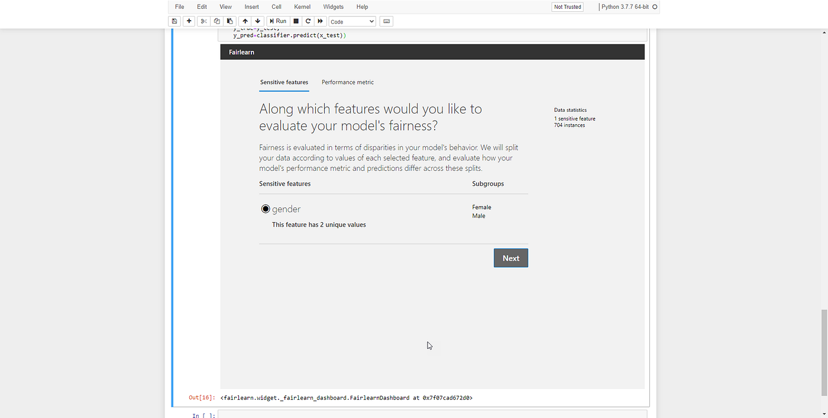Run the current cell with the Run button
Screen dimensions: 828x418
277,21
